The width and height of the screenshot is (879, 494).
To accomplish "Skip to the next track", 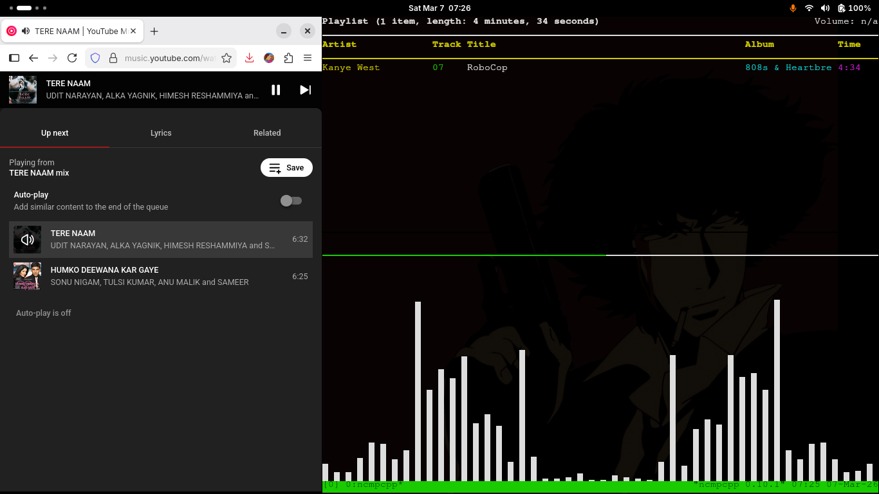I will point(306,90).
